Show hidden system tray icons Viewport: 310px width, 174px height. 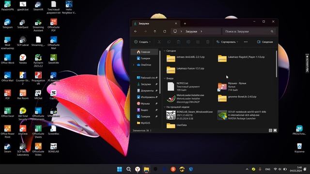point(247,169)
